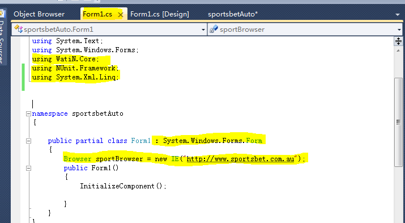
Task: Click the field icon beside sportBrowser
Action: (214, 29)
